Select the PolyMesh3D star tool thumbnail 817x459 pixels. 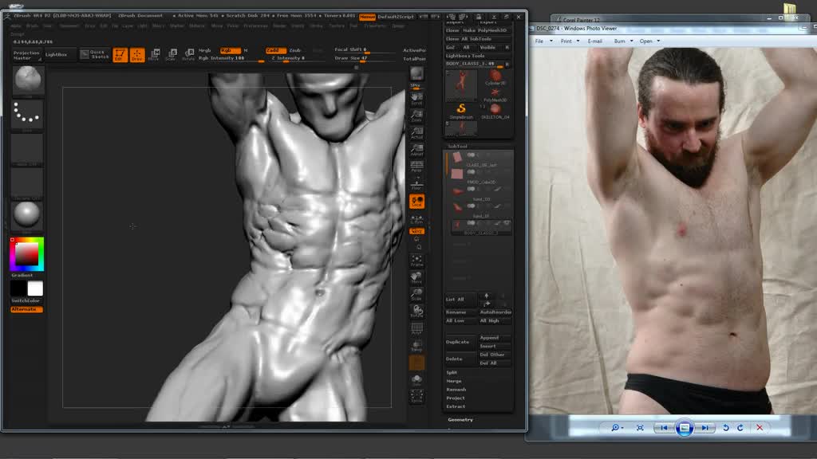pyautogui.click(x=495, y=96)
